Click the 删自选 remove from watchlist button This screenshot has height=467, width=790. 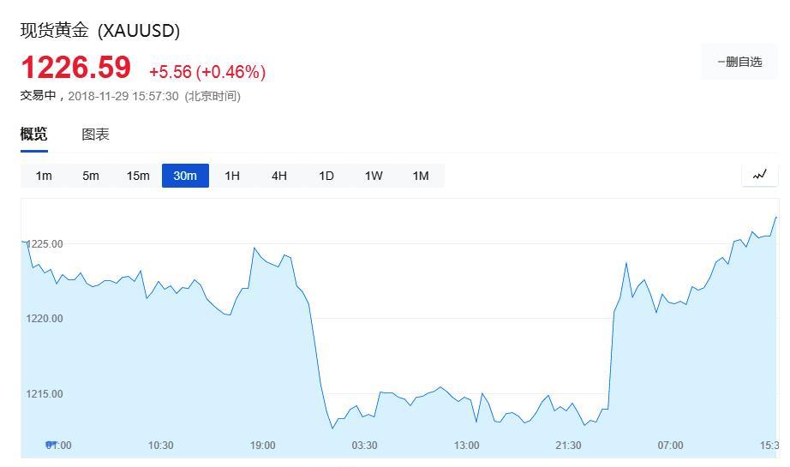(739, 62)
